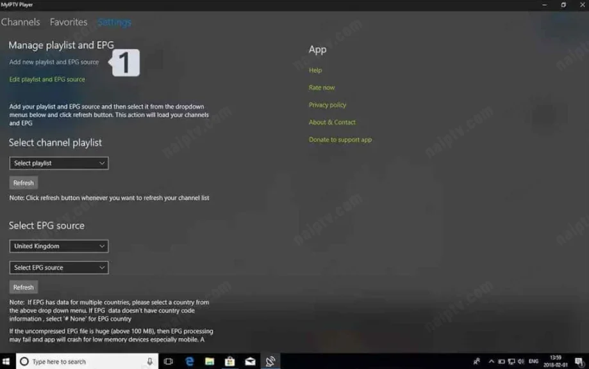Click the battery icon in system tray
The height and width of the screenshot is (369, 589).
click(x=501, y=361)
